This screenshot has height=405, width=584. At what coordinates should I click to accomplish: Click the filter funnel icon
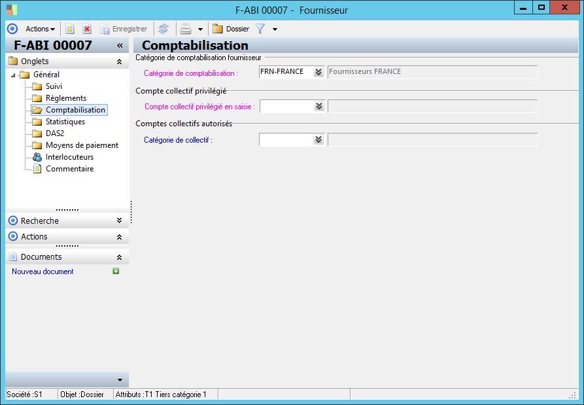pos(260,29)
